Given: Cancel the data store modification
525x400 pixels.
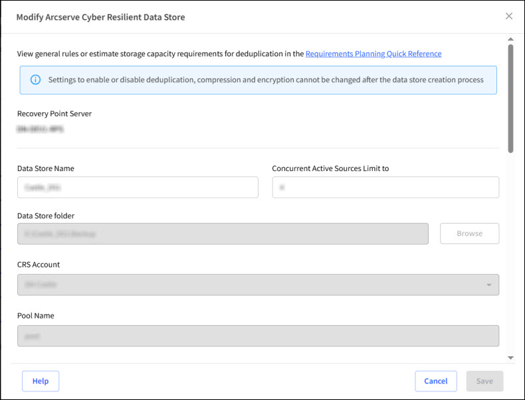Looking at the screenshot, I should [x=436, y=381].
